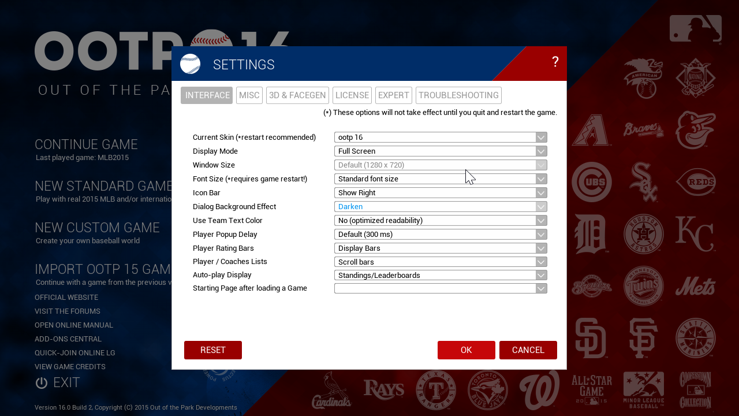739x416 pixels.
Task: Click the 'Dialog Background Effect' label
Action: coord(234,207)
